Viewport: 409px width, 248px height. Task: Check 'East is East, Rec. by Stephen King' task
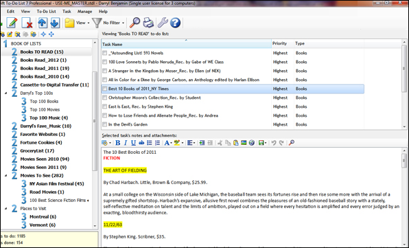104,106
